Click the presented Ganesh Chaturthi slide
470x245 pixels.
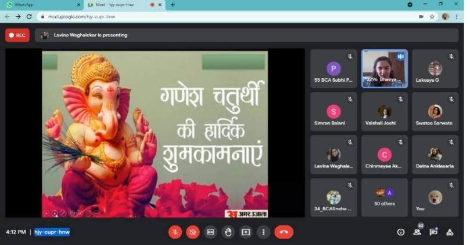(155, 134)
